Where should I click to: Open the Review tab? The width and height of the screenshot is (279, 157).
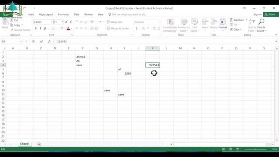(88, 14)
